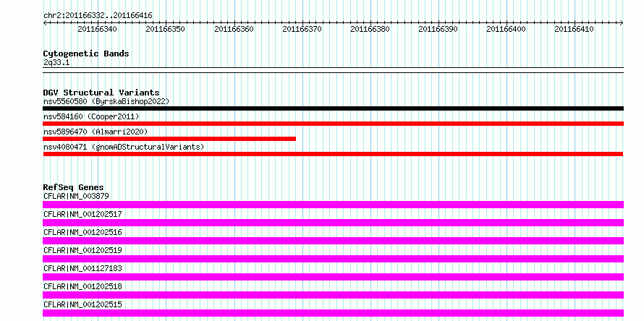The height and width of the screenshot is (321, 644).
Task: Click the Cytogenetic Bands track title
Action: click(x=86, y=54)
